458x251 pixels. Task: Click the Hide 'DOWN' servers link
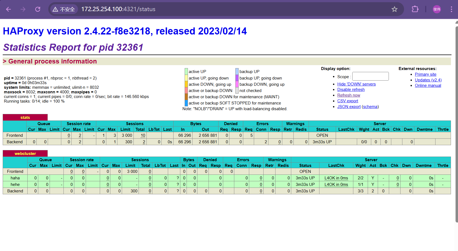point(356,84)
